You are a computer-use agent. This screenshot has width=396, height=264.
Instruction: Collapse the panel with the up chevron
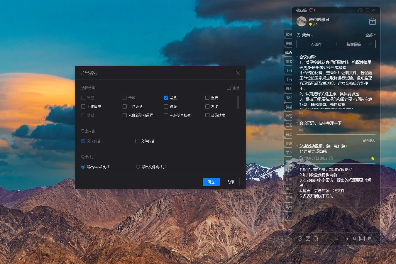374,10
